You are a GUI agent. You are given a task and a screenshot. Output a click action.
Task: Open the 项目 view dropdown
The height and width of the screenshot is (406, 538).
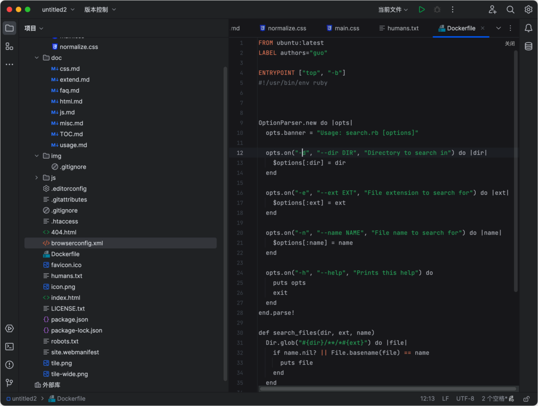coord(34,28)
